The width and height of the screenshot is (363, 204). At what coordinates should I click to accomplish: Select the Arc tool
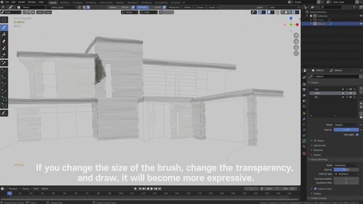point(4,85)
